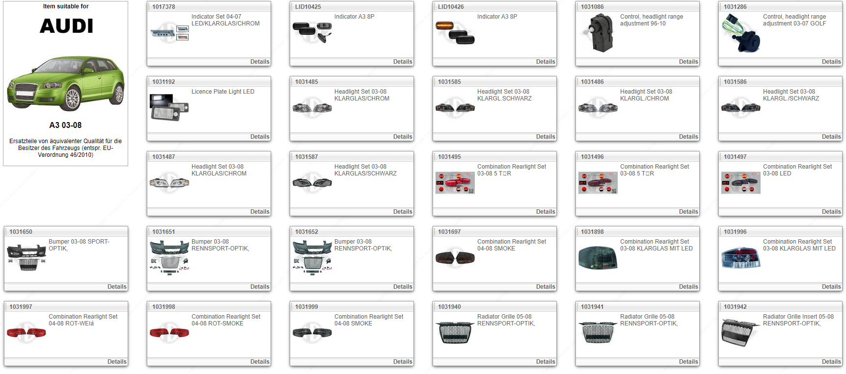
Task: Select the 1031496 rearlight set thumbnail
Action: 598,183
